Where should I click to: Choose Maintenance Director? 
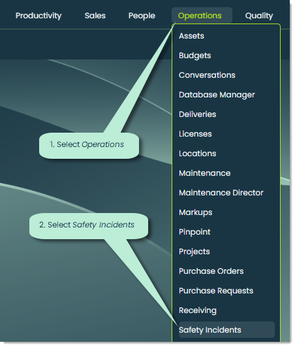pos(221,193)
